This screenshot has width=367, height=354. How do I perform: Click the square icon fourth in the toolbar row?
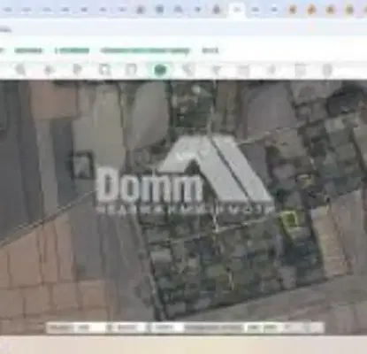(x=104, y=70)
